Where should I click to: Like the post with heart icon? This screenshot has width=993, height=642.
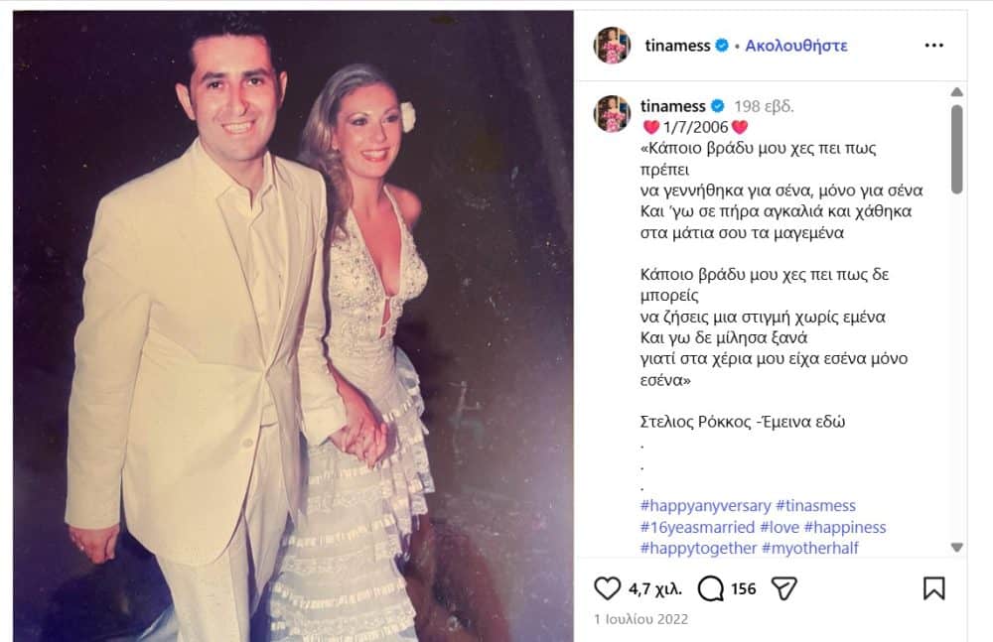tap(607, 588)
